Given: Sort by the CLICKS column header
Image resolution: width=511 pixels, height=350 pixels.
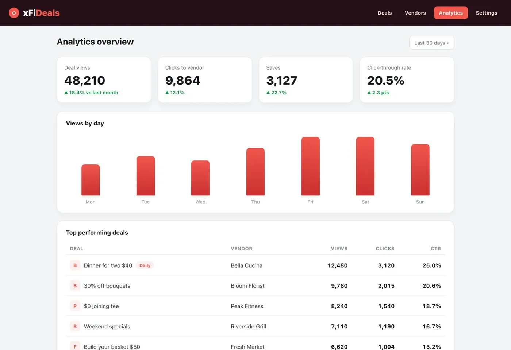Looking at the screenshot, I should point(385,249).
